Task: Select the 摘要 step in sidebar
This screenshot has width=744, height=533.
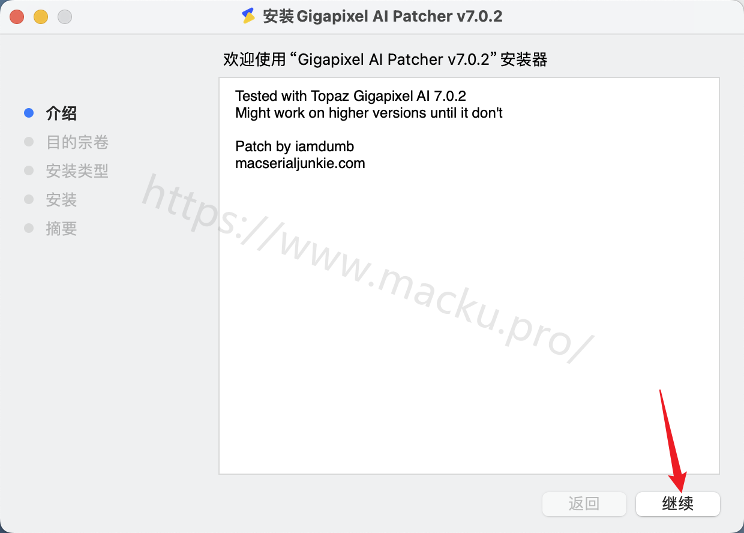Action: click(x=61, y=229)
